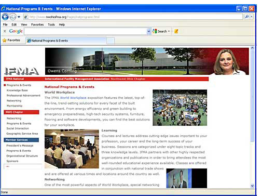
Task: Open the search provider dropdown arrow
Action: click(x=252, y=17)
